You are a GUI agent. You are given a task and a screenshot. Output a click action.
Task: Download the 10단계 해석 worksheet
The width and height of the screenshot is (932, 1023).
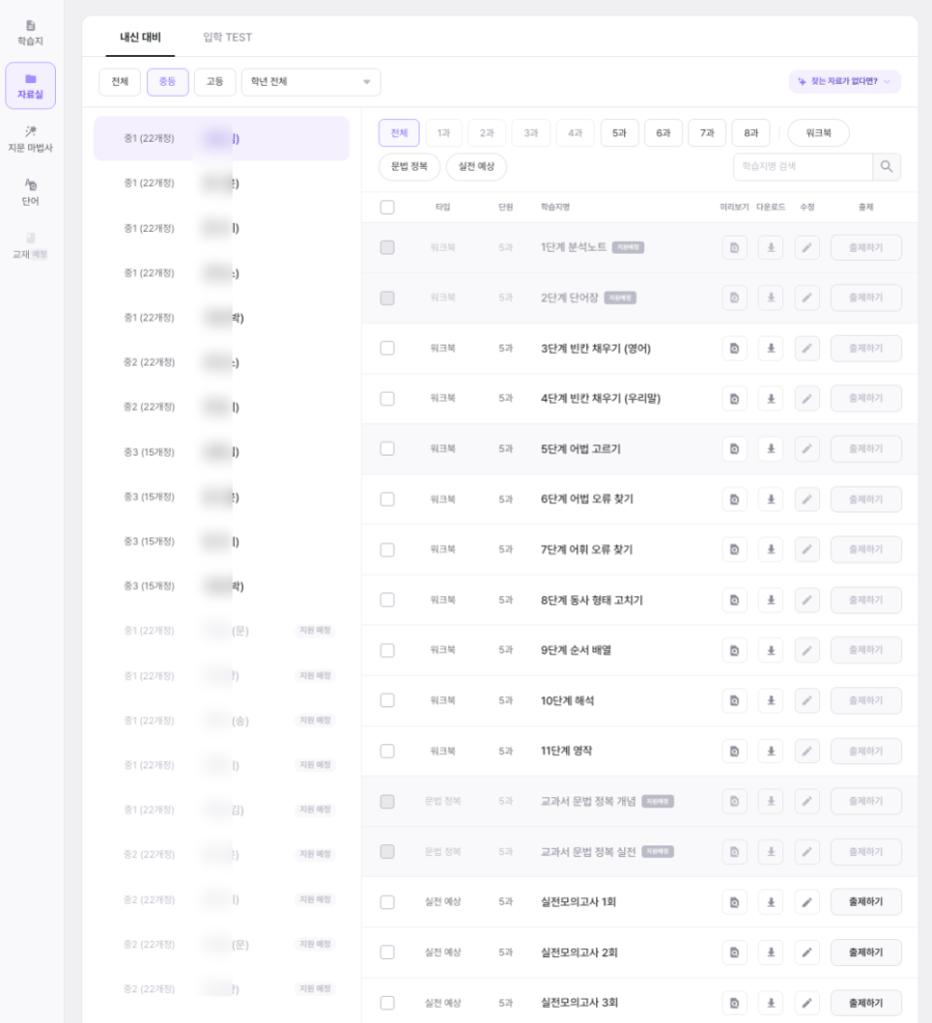[771, 700]
